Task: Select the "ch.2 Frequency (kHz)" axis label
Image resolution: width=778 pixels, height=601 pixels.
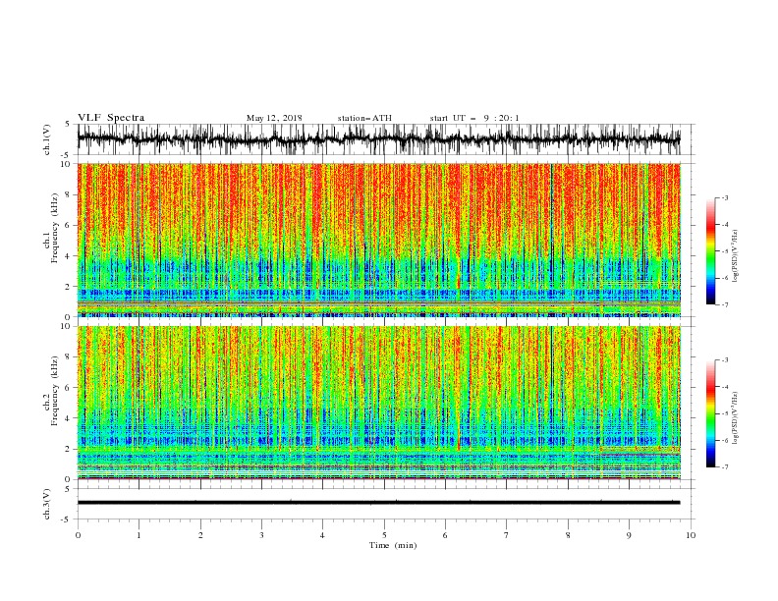Action: [51, 391]
